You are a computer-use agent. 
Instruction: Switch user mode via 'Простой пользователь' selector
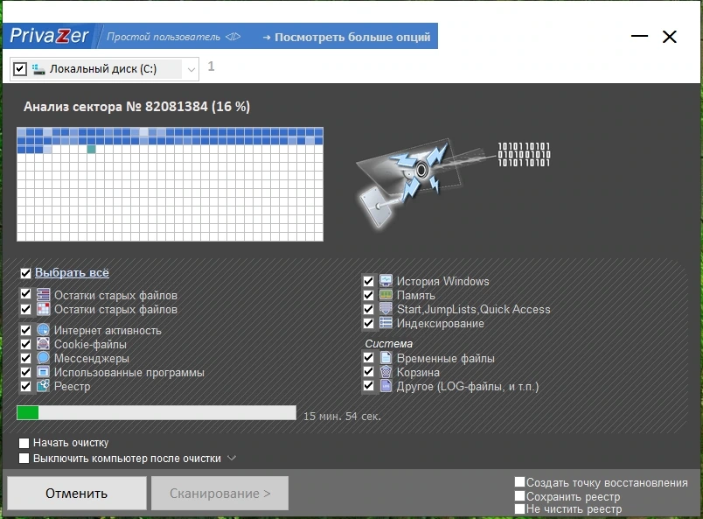pos(173,37)
